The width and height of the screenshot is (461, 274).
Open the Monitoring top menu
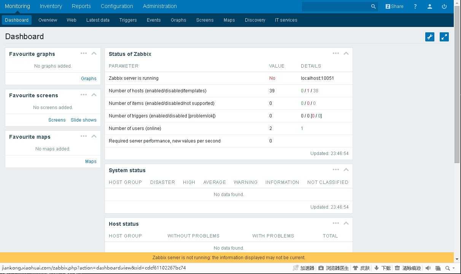coord(17,6)
